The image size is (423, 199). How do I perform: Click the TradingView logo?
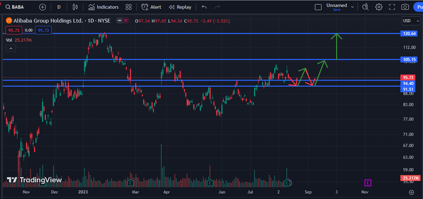pos(34,180)
